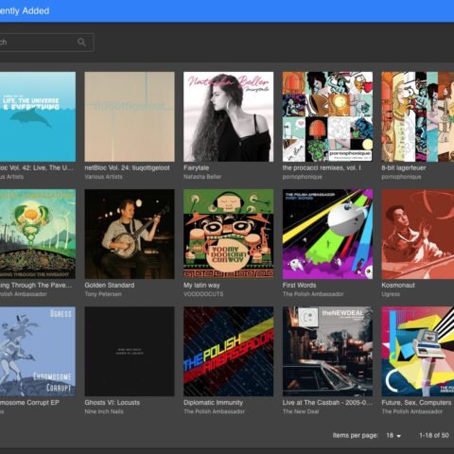Click Various Artists under netBloc Vol. 24
Viewport: 454px width, 454px height.
tap(103, 177)
